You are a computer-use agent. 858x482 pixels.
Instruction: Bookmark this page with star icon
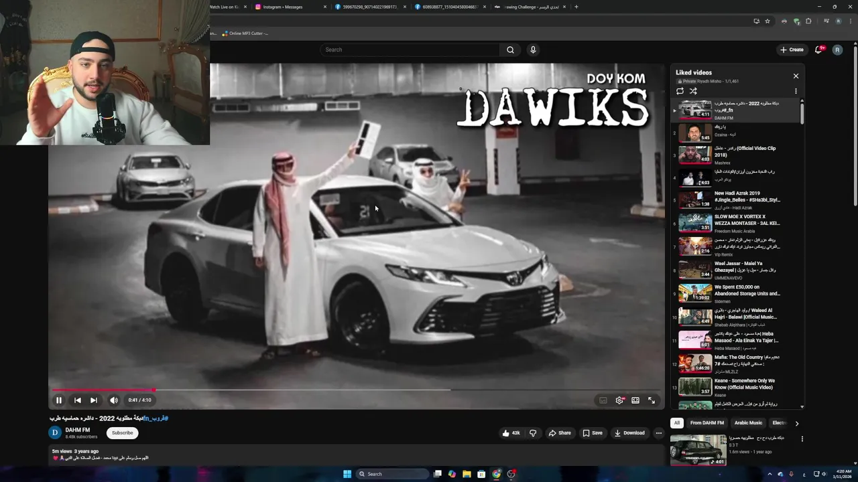point(768,21)
